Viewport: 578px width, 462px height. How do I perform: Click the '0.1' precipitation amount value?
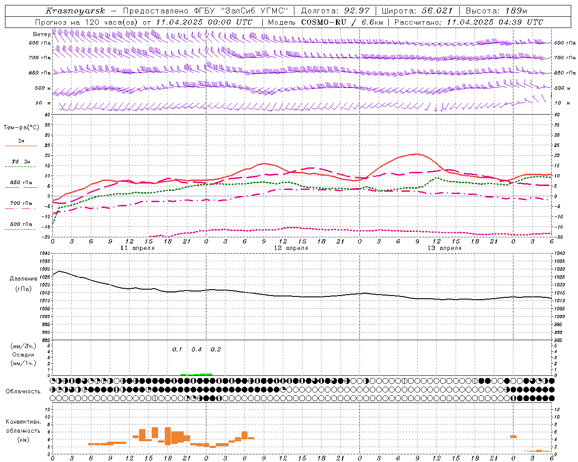coord(177,350)
